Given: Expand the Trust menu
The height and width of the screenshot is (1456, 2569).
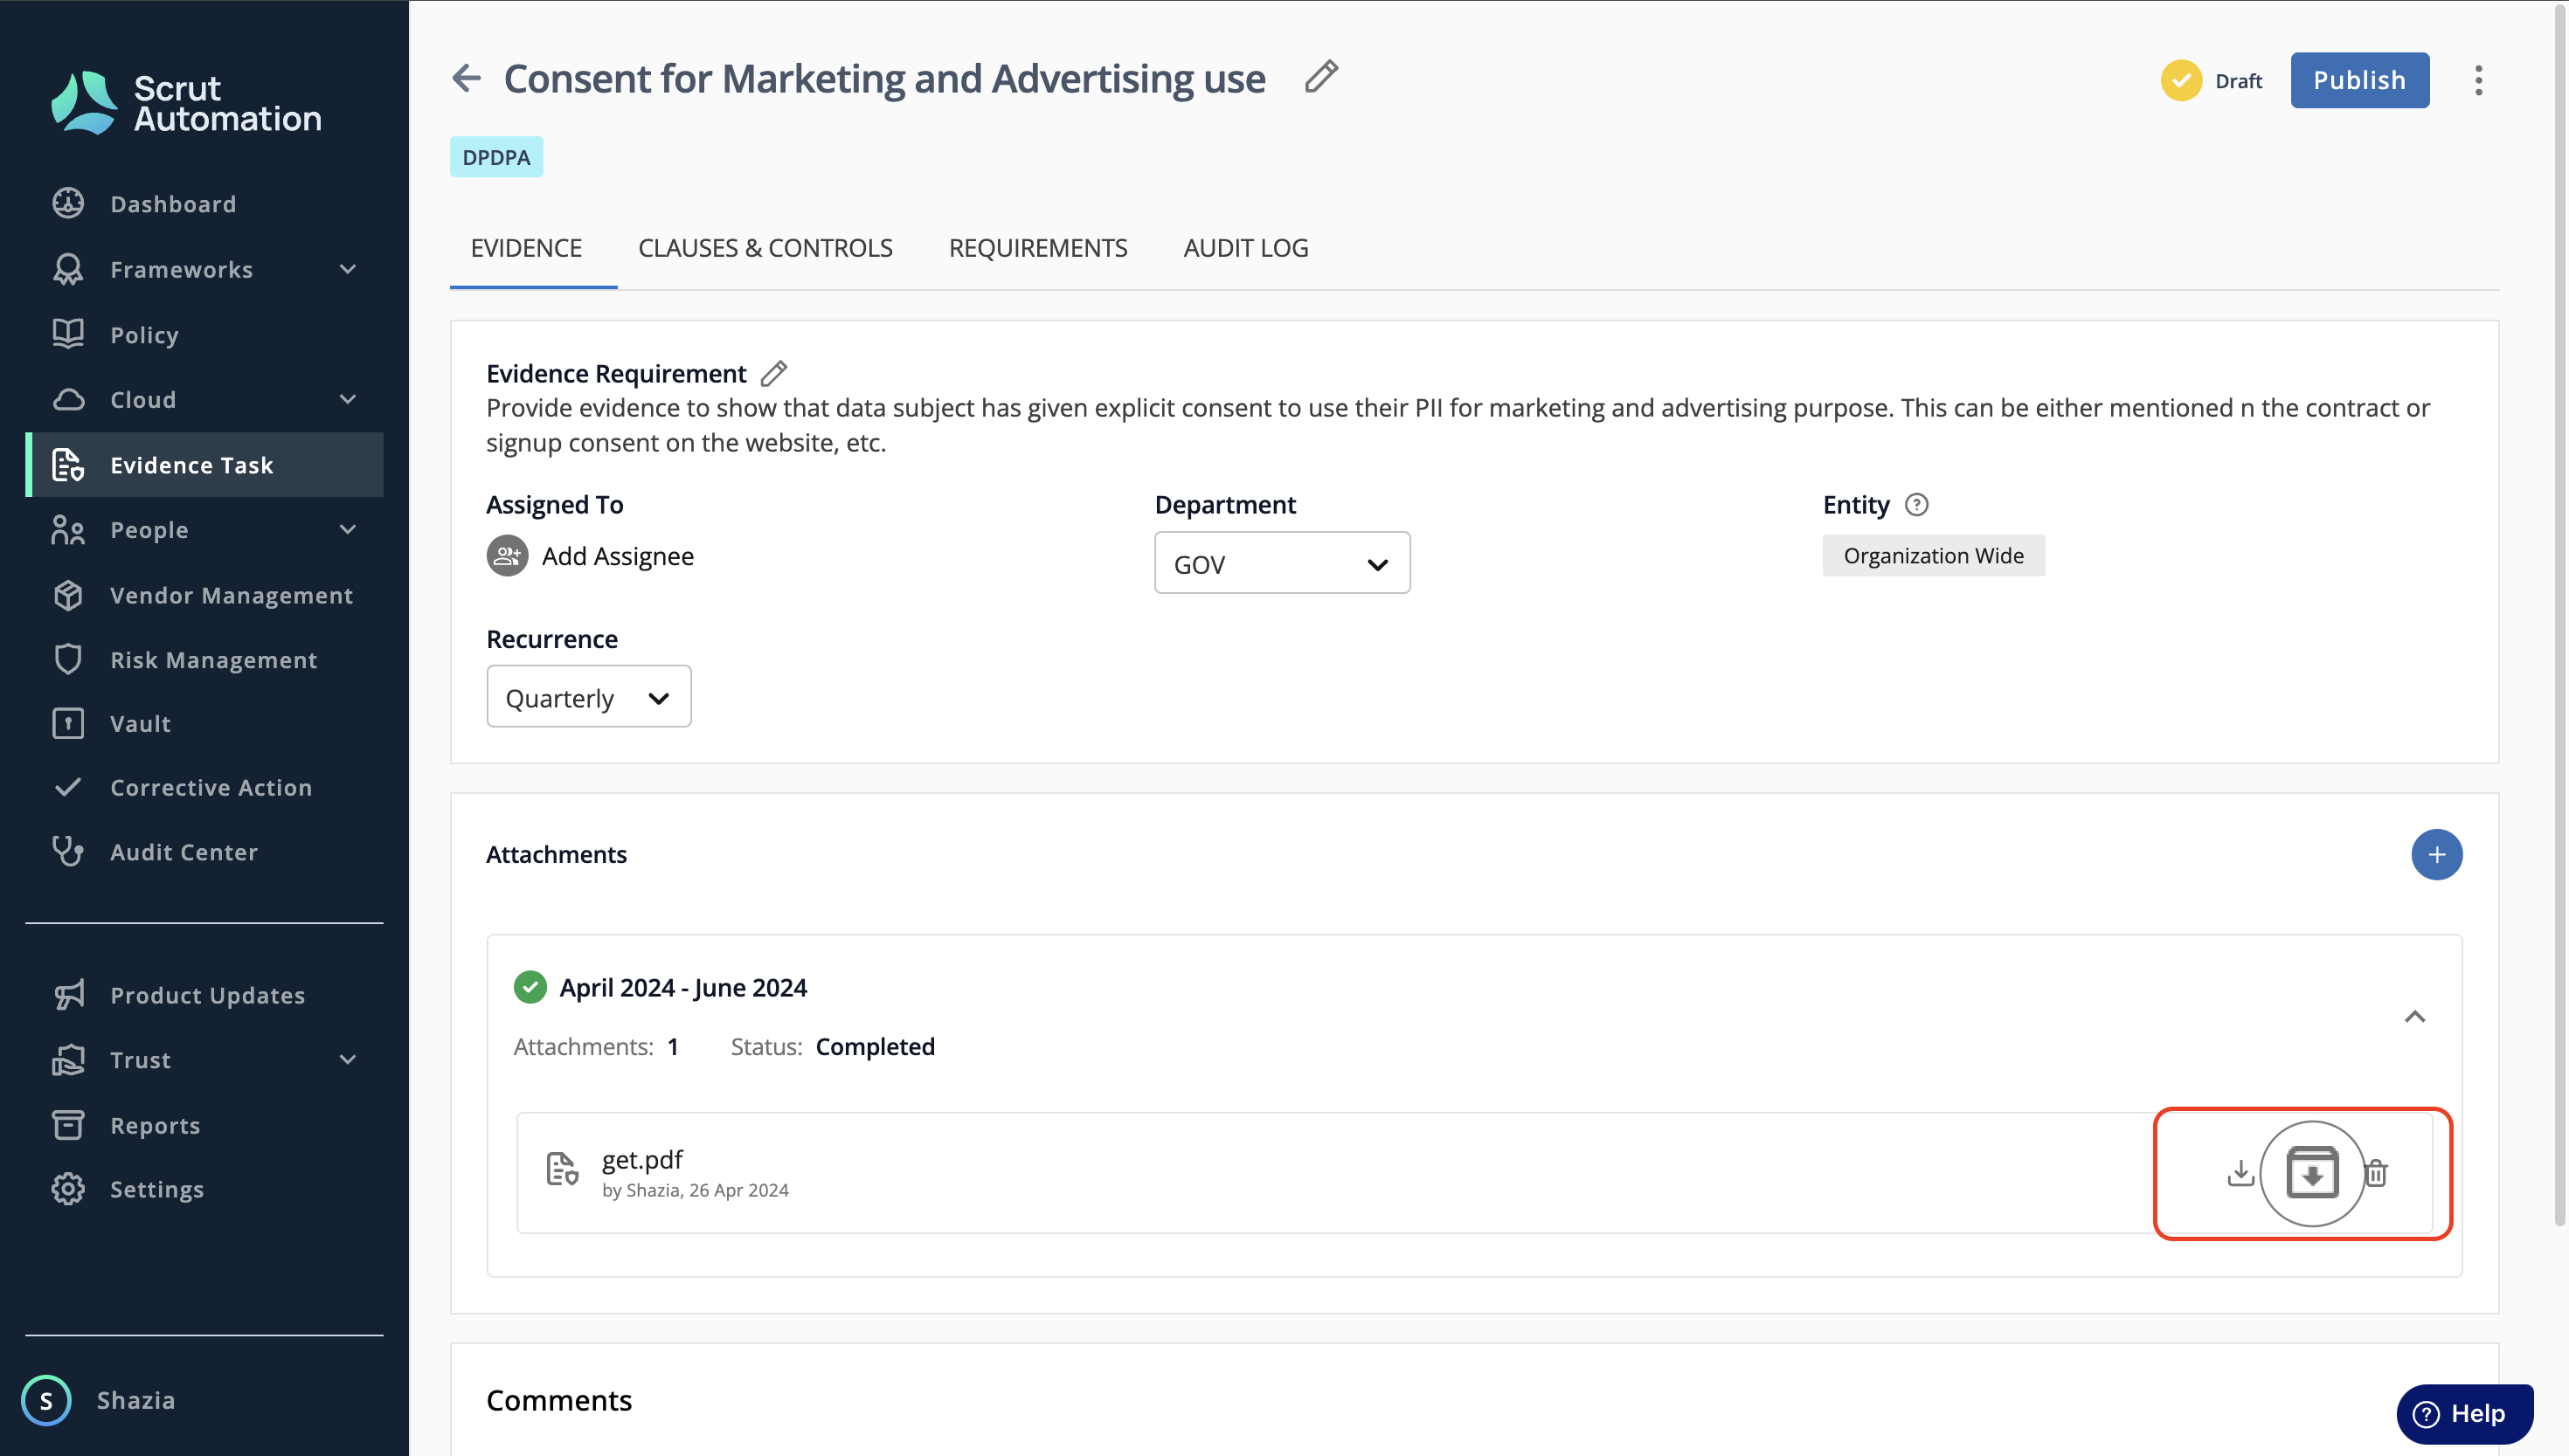Looking at the screenshot, I should click(x=347, y=1059).
